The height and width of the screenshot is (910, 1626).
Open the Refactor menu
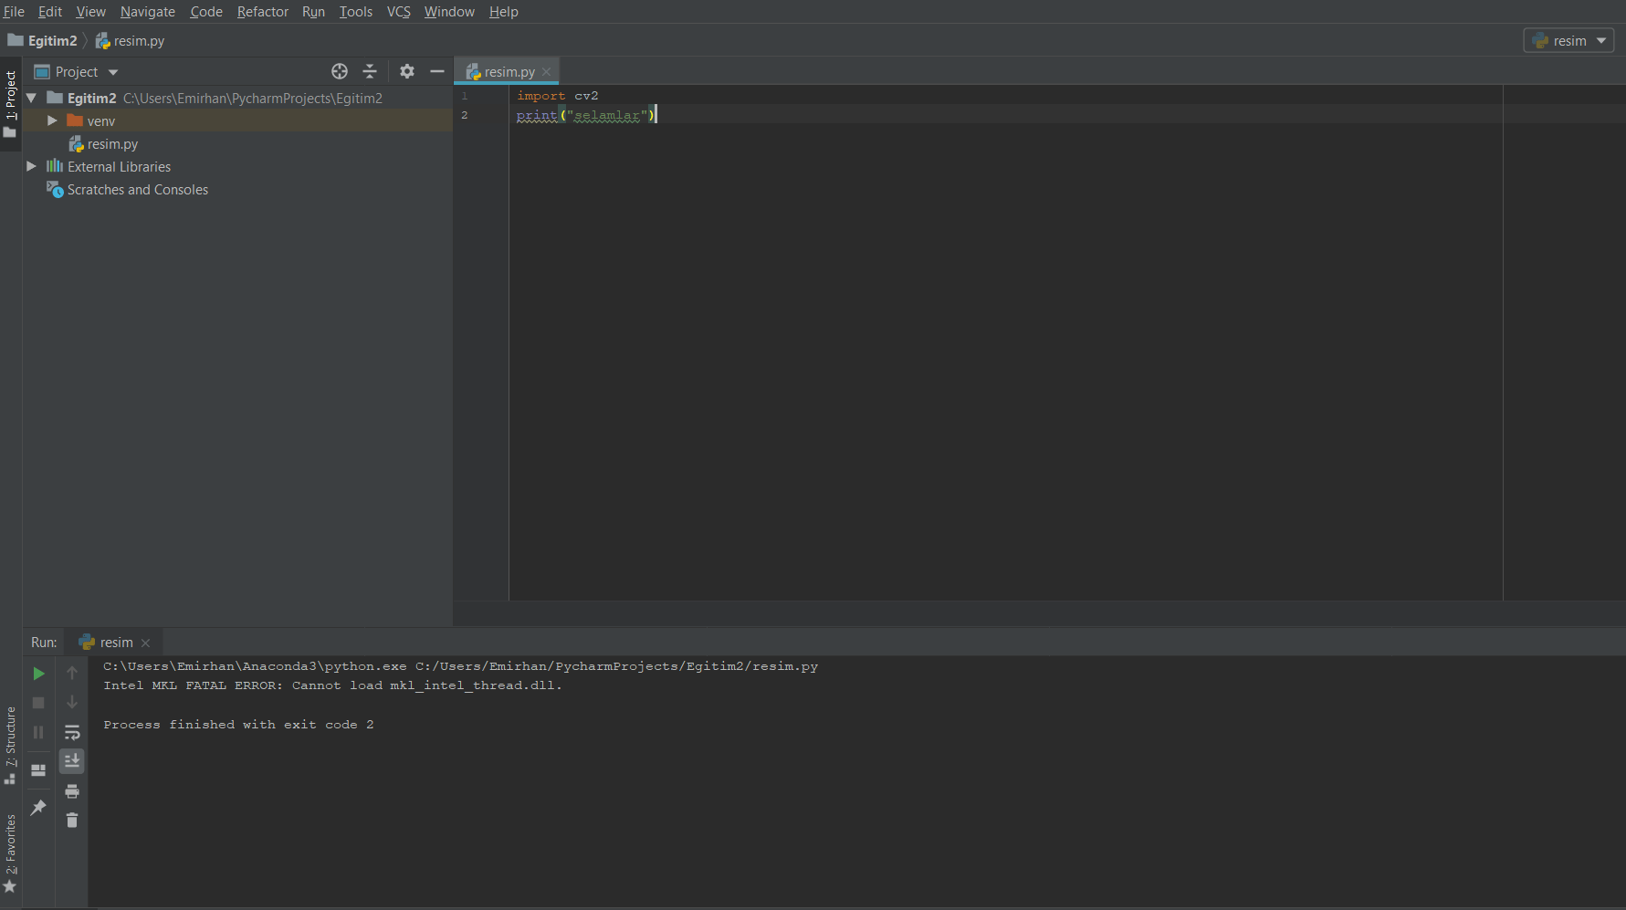[x=262, y=12]
